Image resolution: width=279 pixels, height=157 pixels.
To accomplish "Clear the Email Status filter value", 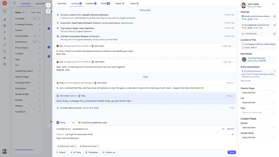I will (36, 42).
